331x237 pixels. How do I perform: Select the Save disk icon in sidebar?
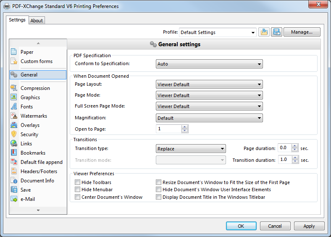click(14, 190)
